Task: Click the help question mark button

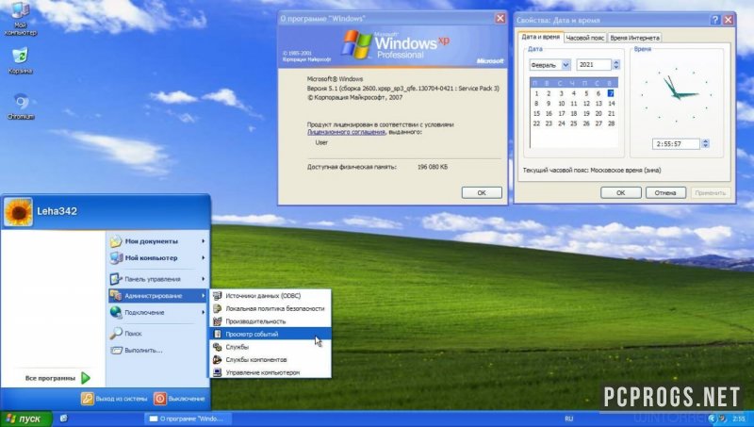Action: tap(715, 20)
